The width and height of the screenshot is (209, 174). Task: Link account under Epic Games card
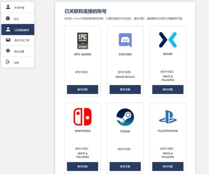coord(82,89)
